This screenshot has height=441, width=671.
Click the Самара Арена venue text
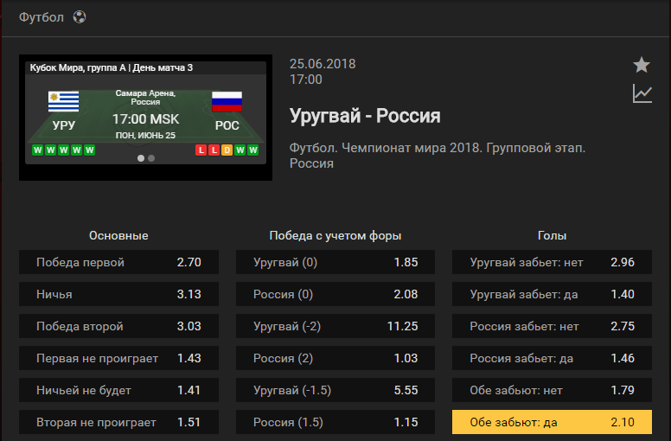point(145,97)
